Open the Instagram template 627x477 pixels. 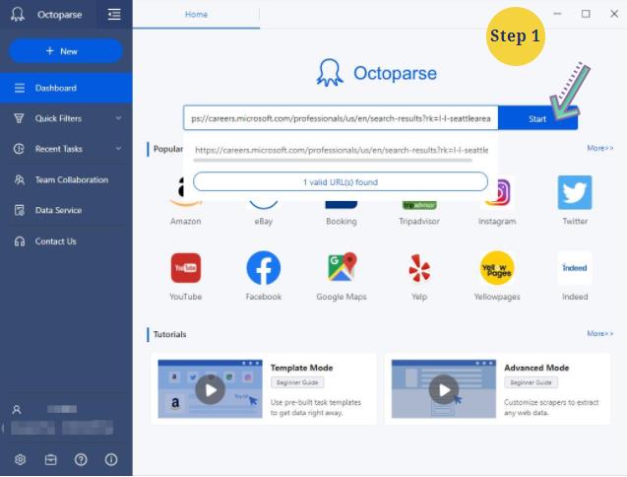click(497, 200)
